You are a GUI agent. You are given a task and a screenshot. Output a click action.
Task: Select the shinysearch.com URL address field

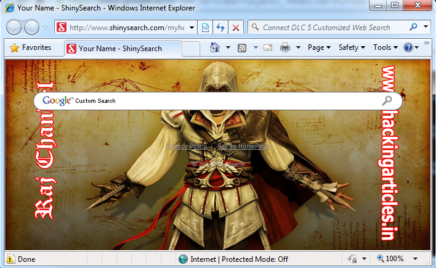point(127,27)
